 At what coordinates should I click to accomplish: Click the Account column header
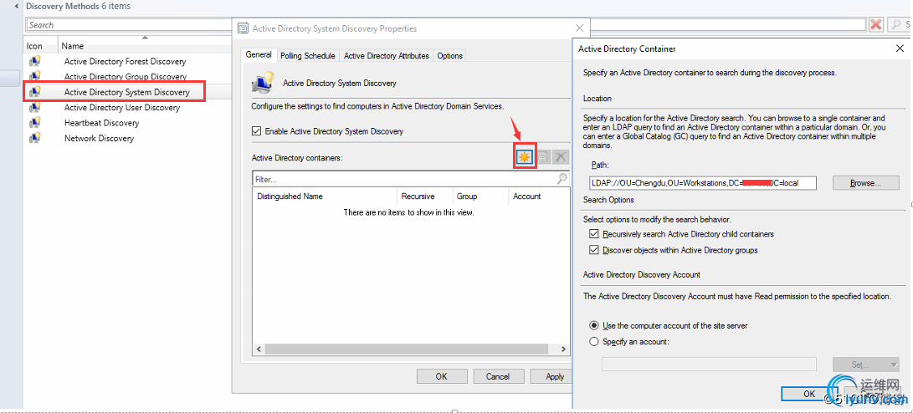pos(539,196)
